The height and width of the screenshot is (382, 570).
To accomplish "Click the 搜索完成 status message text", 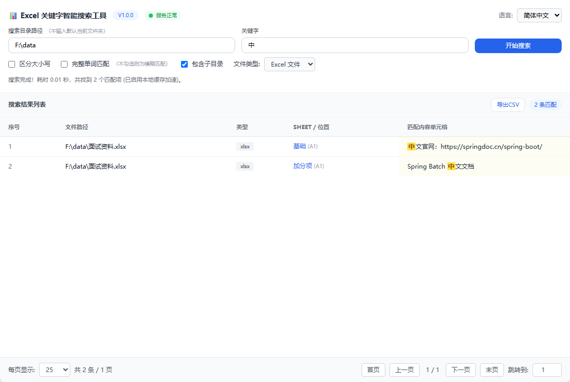I will [95, 80].
